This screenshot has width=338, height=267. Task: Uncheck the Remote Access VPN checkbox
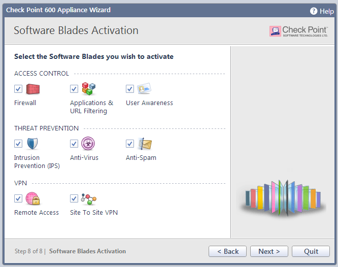pos(18,199)
